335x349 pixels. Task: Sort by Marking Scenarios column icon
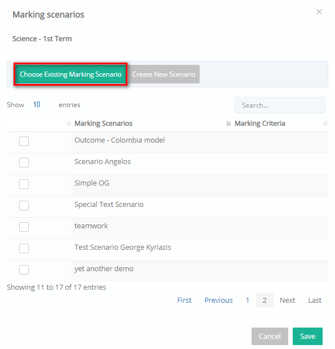coord(228,123)
